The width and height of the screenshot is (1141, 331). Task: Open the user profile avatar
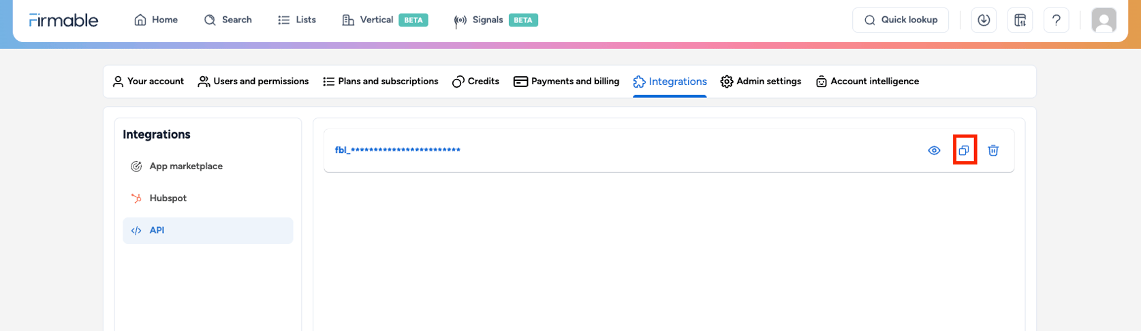click(1104, 20)
